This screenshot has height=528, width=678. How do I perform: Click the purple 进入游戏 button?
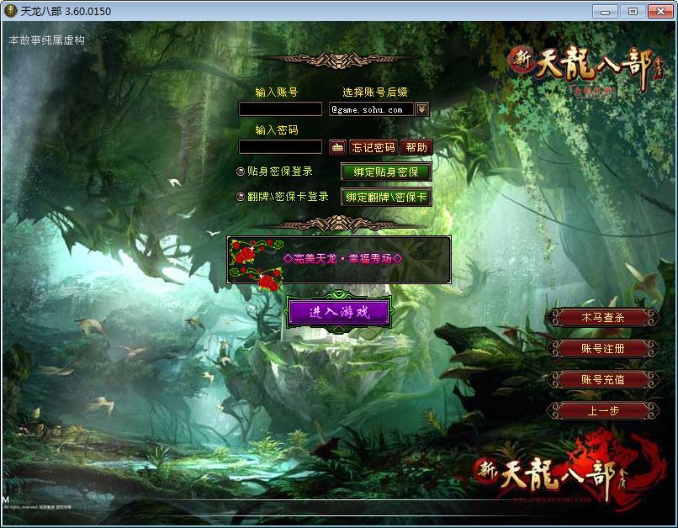click(x=339, y=312)
